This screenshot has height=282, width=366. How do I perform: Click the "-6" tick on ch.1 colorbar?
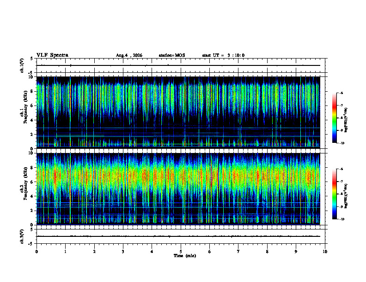point(341,93)
